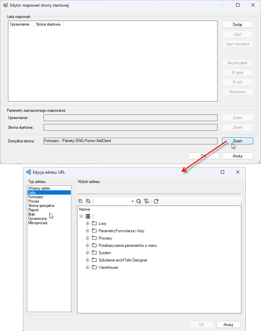Image resolution: width=261 pixels, height=331 pixels.
Task: Click Zmień next to Uprawnienie field
Action: [x=238, y=118]
